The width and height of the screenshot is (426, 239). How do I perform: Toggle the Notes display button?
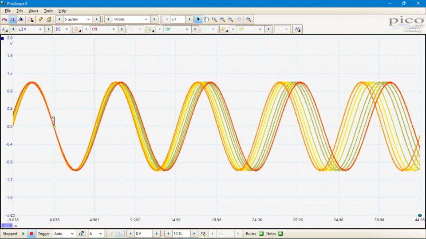pos(280,234)
